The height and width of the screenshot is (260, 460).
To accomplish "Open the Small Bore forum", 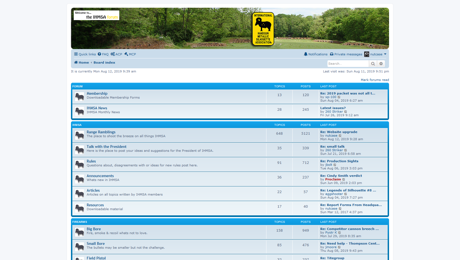I will pyautogui.click(x=96, y=244).
